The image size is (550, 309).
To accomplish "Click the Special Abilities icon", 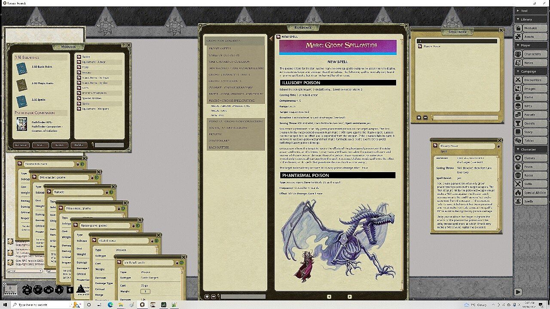I will coord(518,193).
